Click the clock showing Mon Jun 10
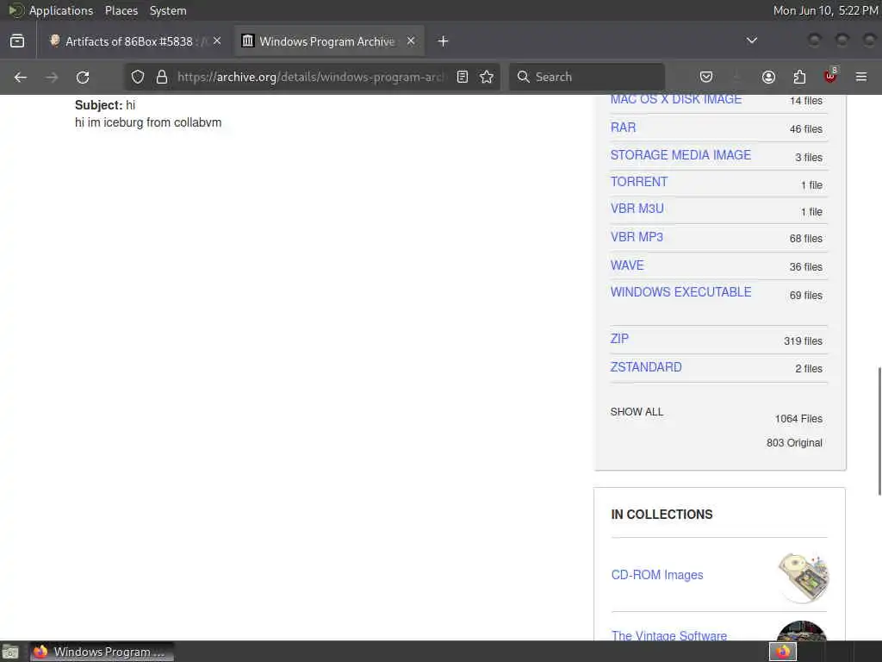This screenshot has height=662, width=882. click(825, 10)
